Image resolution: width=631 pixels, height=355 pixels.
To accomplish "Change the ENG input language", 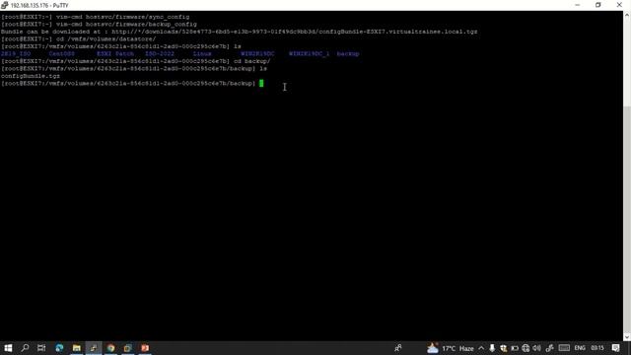I will [580, 348].
